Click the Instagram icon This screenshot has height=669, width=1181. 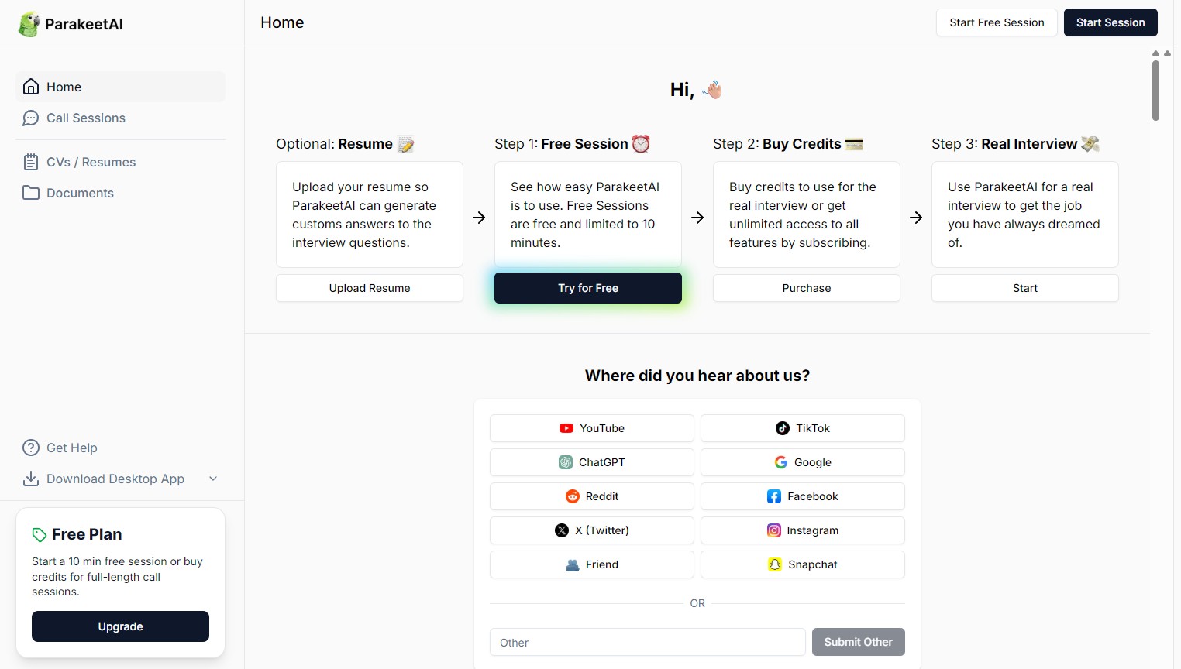coord(773,530)
